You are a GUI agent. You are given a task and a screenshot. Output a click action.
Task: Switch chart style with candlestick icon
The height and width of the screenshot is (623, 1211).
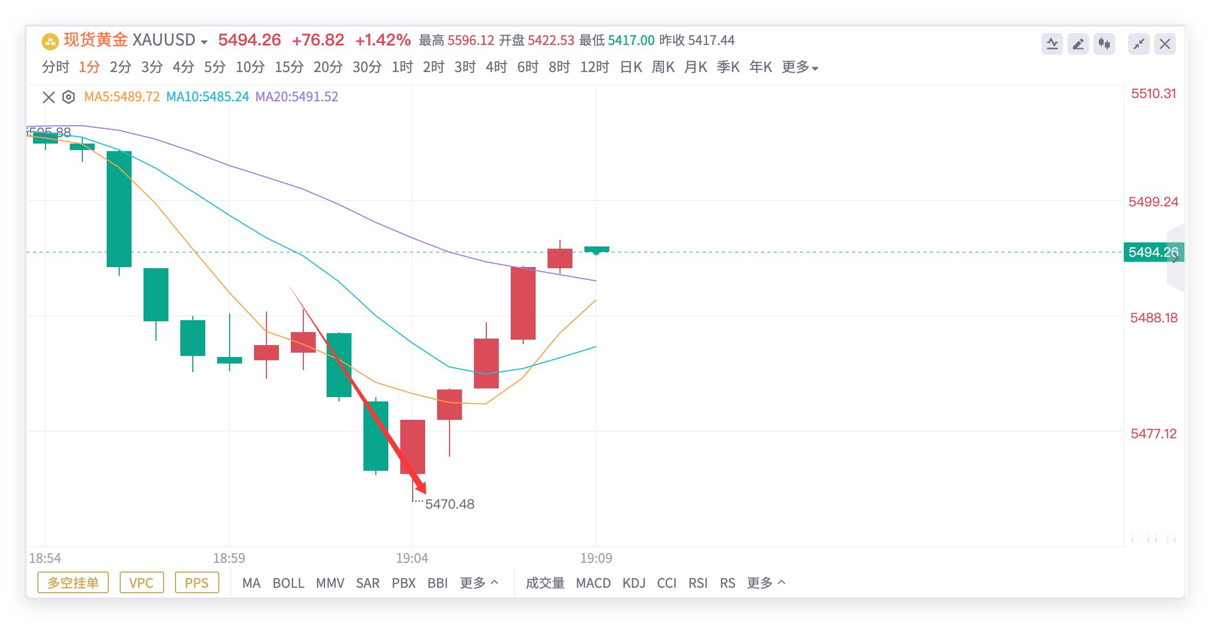[x=1104, y=44]
